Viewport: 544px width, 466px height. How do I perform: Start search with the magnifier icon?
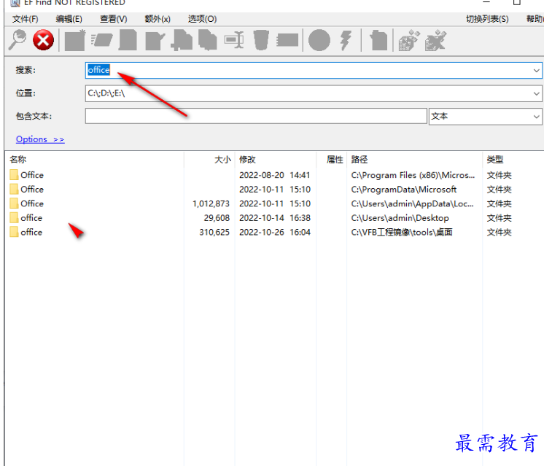point(18,40)
